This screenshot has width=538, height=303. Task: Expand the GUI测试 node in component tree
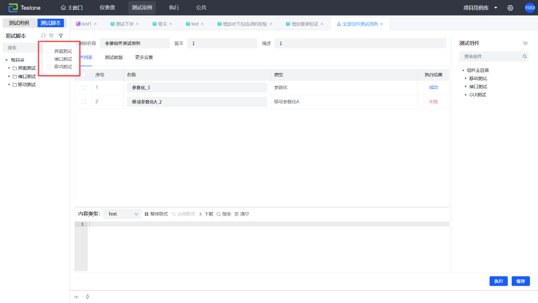(465, 95)
